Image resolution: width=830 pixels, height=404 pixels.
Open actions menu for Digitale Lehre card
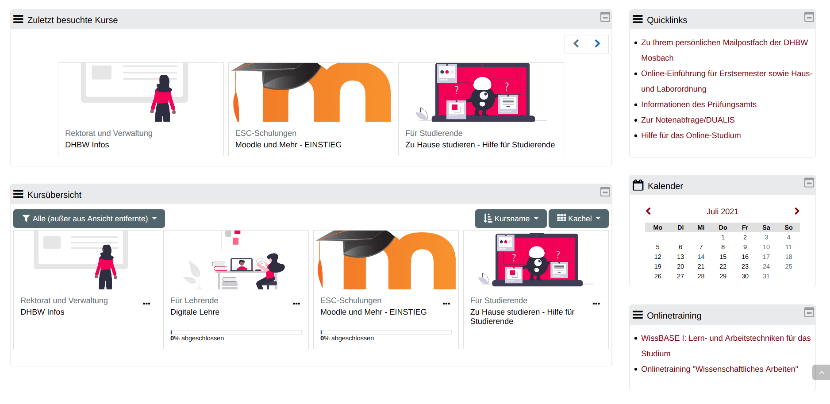click(296, 304)
